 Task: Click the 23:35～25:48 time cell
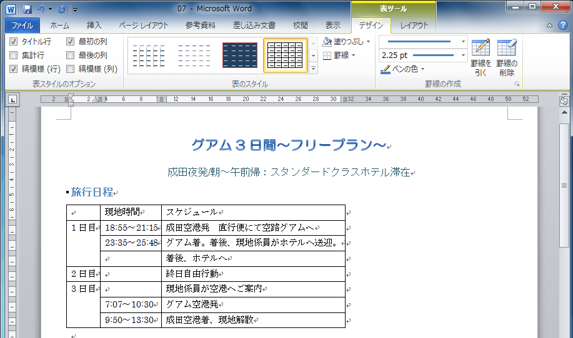click(131, 243)
